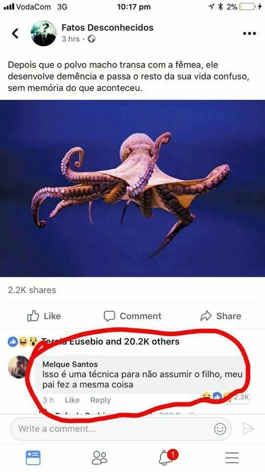Screen dimensions: 265x472
Task: Like the post with thumbs-up button
Action: [44, 316]
